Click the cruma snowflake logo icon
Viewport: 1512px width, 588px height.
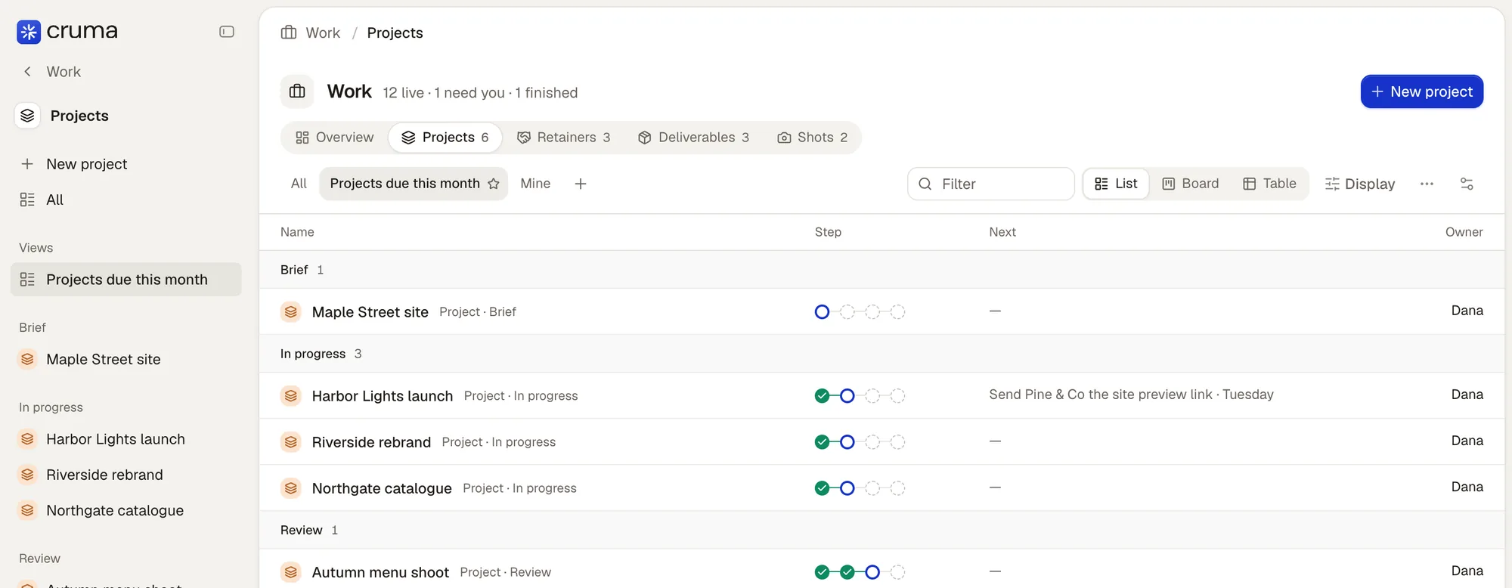29,32
